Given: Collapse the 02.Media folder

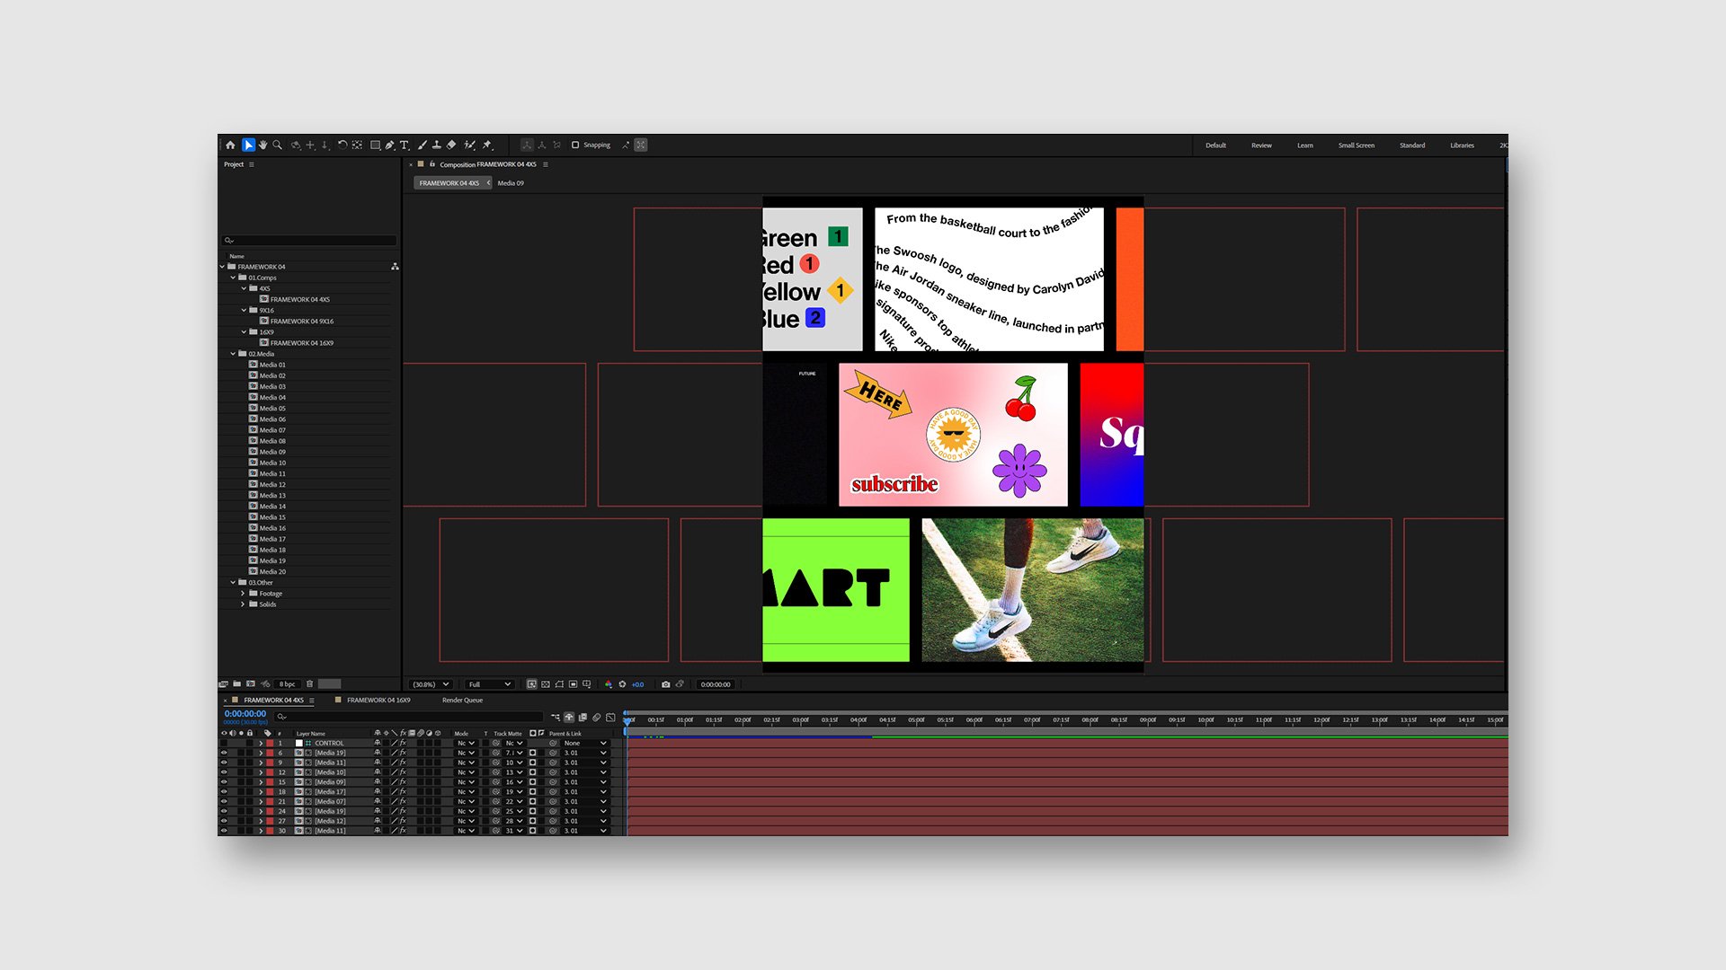Looking at the screenshot, I should point(233,354).
